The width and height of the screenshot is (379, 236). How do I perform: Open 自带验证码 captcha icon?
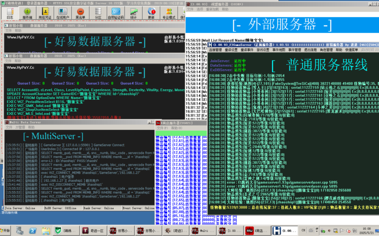click(116, 15)
